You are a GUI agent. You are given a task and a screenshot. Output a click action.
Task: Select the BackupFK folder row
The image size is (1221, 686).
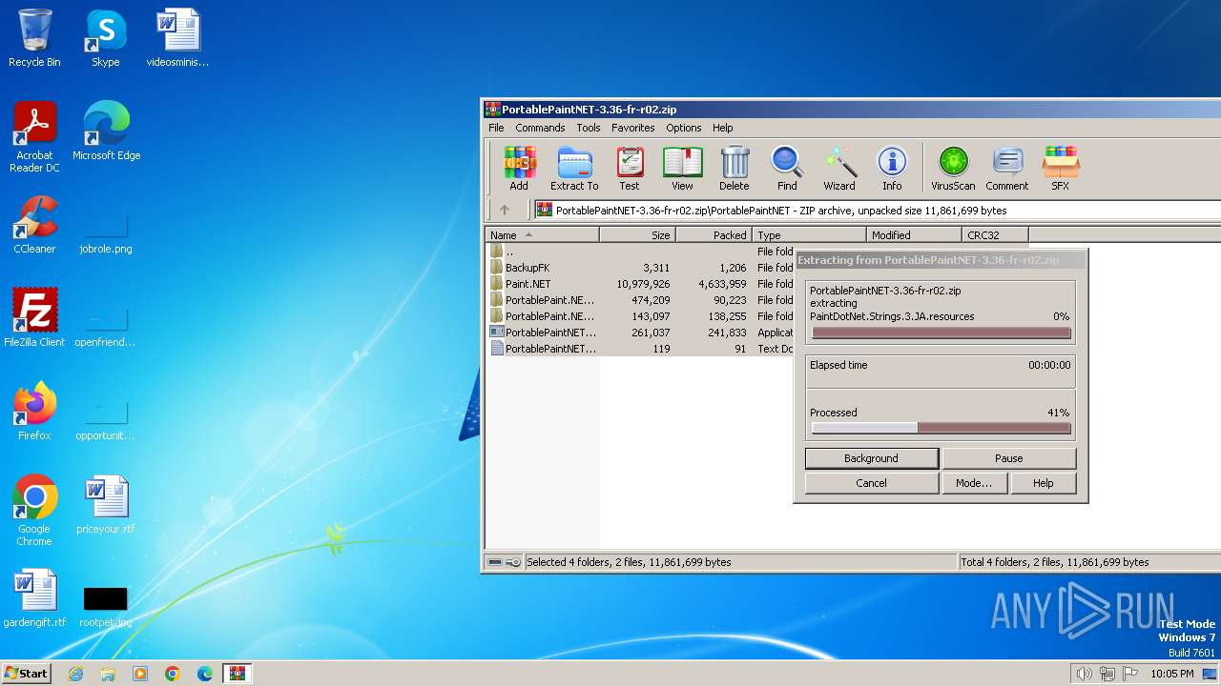point(640,268)
